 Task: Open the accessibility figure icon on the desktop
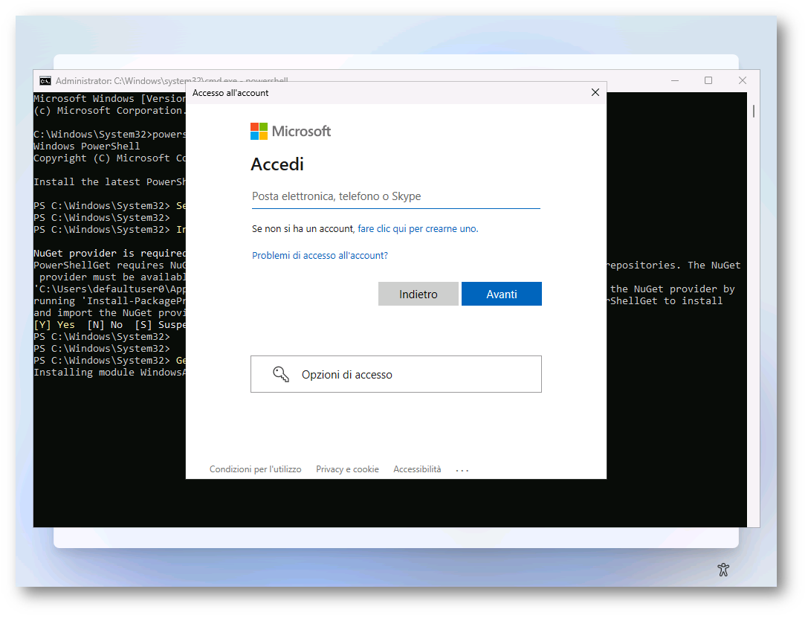click(x=723, y=570)
